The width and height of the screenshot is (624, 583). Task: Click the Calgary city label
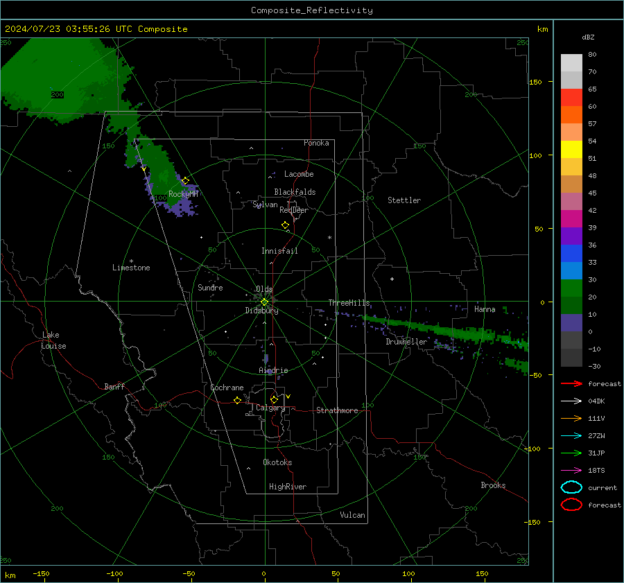[x=270, y=408]
